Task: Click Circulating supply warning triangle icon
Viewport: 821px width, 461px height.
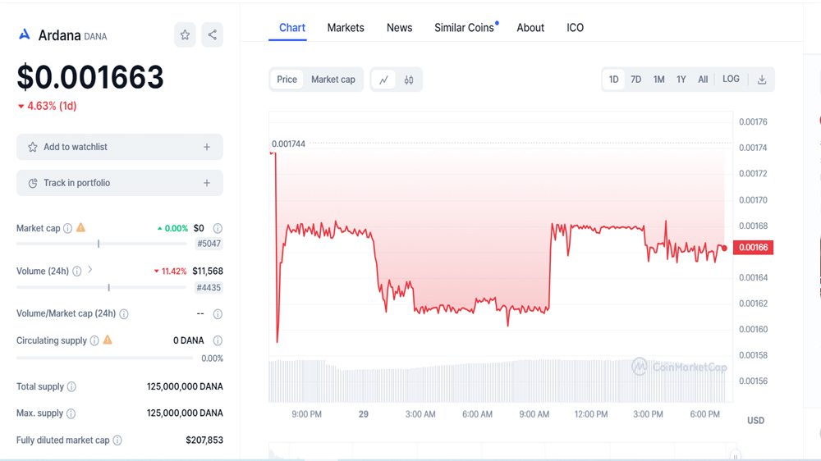Action: click(x=108, y=340)
